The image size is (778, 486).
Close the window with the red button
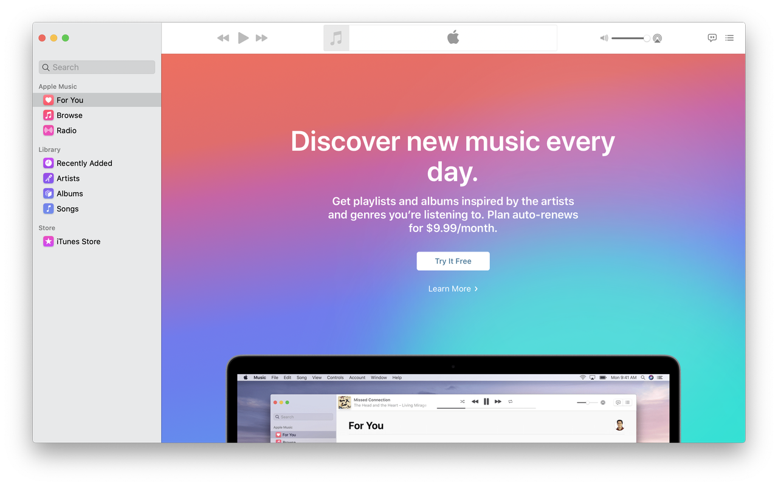pyautogui.click(x=42, y=38)
